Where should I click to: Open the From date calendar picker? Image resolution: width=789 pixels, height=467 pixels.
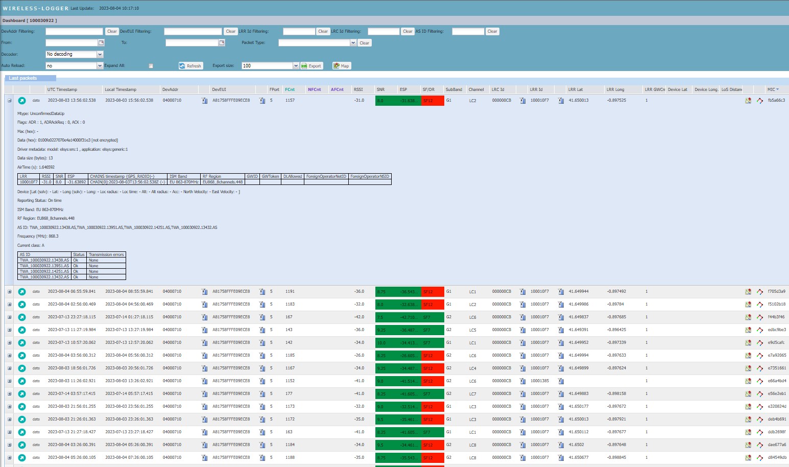pos(101,43)
